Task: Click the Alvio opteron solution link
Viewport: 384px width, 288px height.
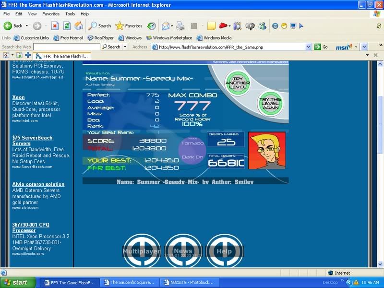Action: point(38,184)
